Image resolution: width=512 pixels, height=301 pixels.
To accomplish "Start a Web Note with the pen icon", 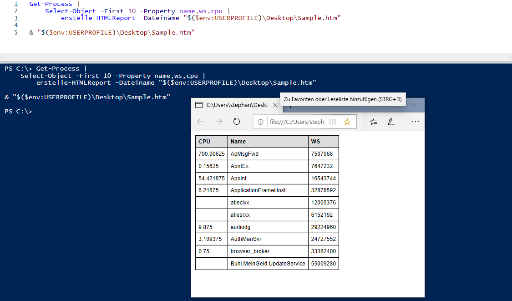I will click(x=391, y=122).
